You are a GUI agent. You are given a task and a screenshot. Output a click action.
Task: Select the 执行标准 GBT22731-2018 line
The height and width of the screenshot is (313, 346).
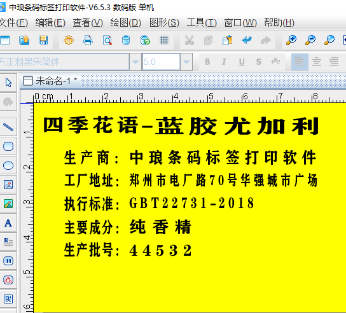coord(159,204)
